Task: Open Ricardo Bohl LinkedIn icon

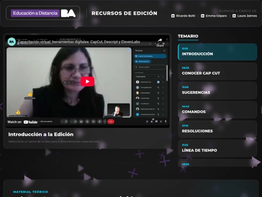Action: (x=173, y=16)
